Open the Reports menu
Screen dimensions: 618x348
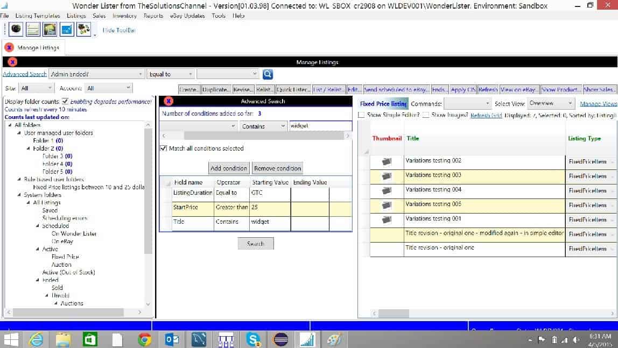pos(153,16)
